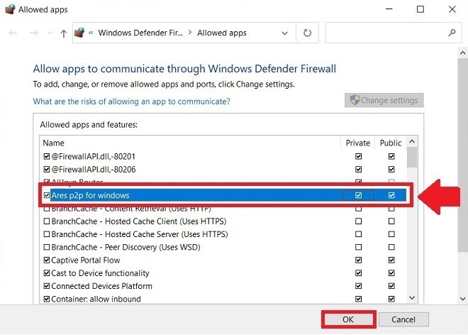Click Allowed apps title bar icon
The image size is (468, 335).
click(9, 9)
